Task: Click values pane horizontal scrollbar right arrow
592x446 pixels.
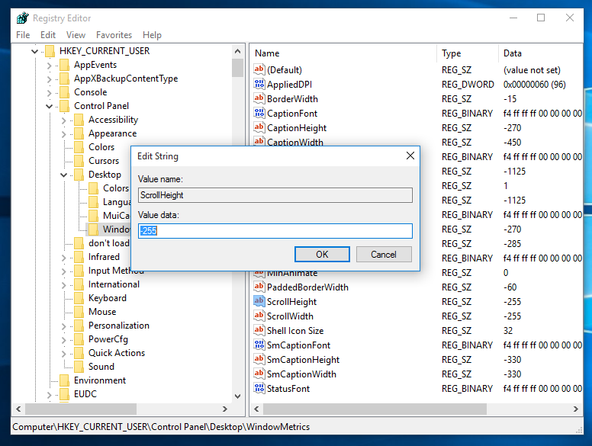Action: 576,409
